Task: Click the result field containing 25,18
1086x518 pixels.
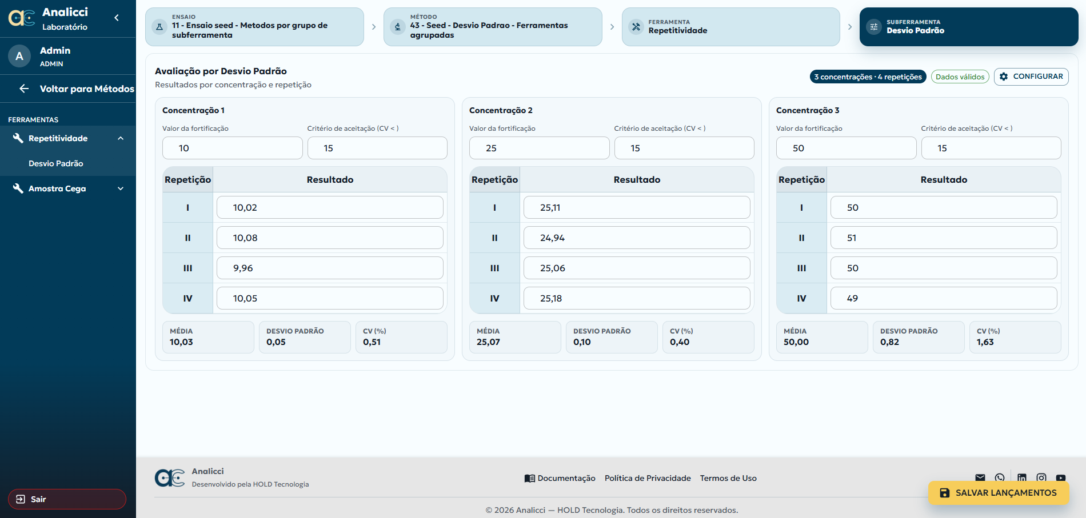Action: (637, 298)
